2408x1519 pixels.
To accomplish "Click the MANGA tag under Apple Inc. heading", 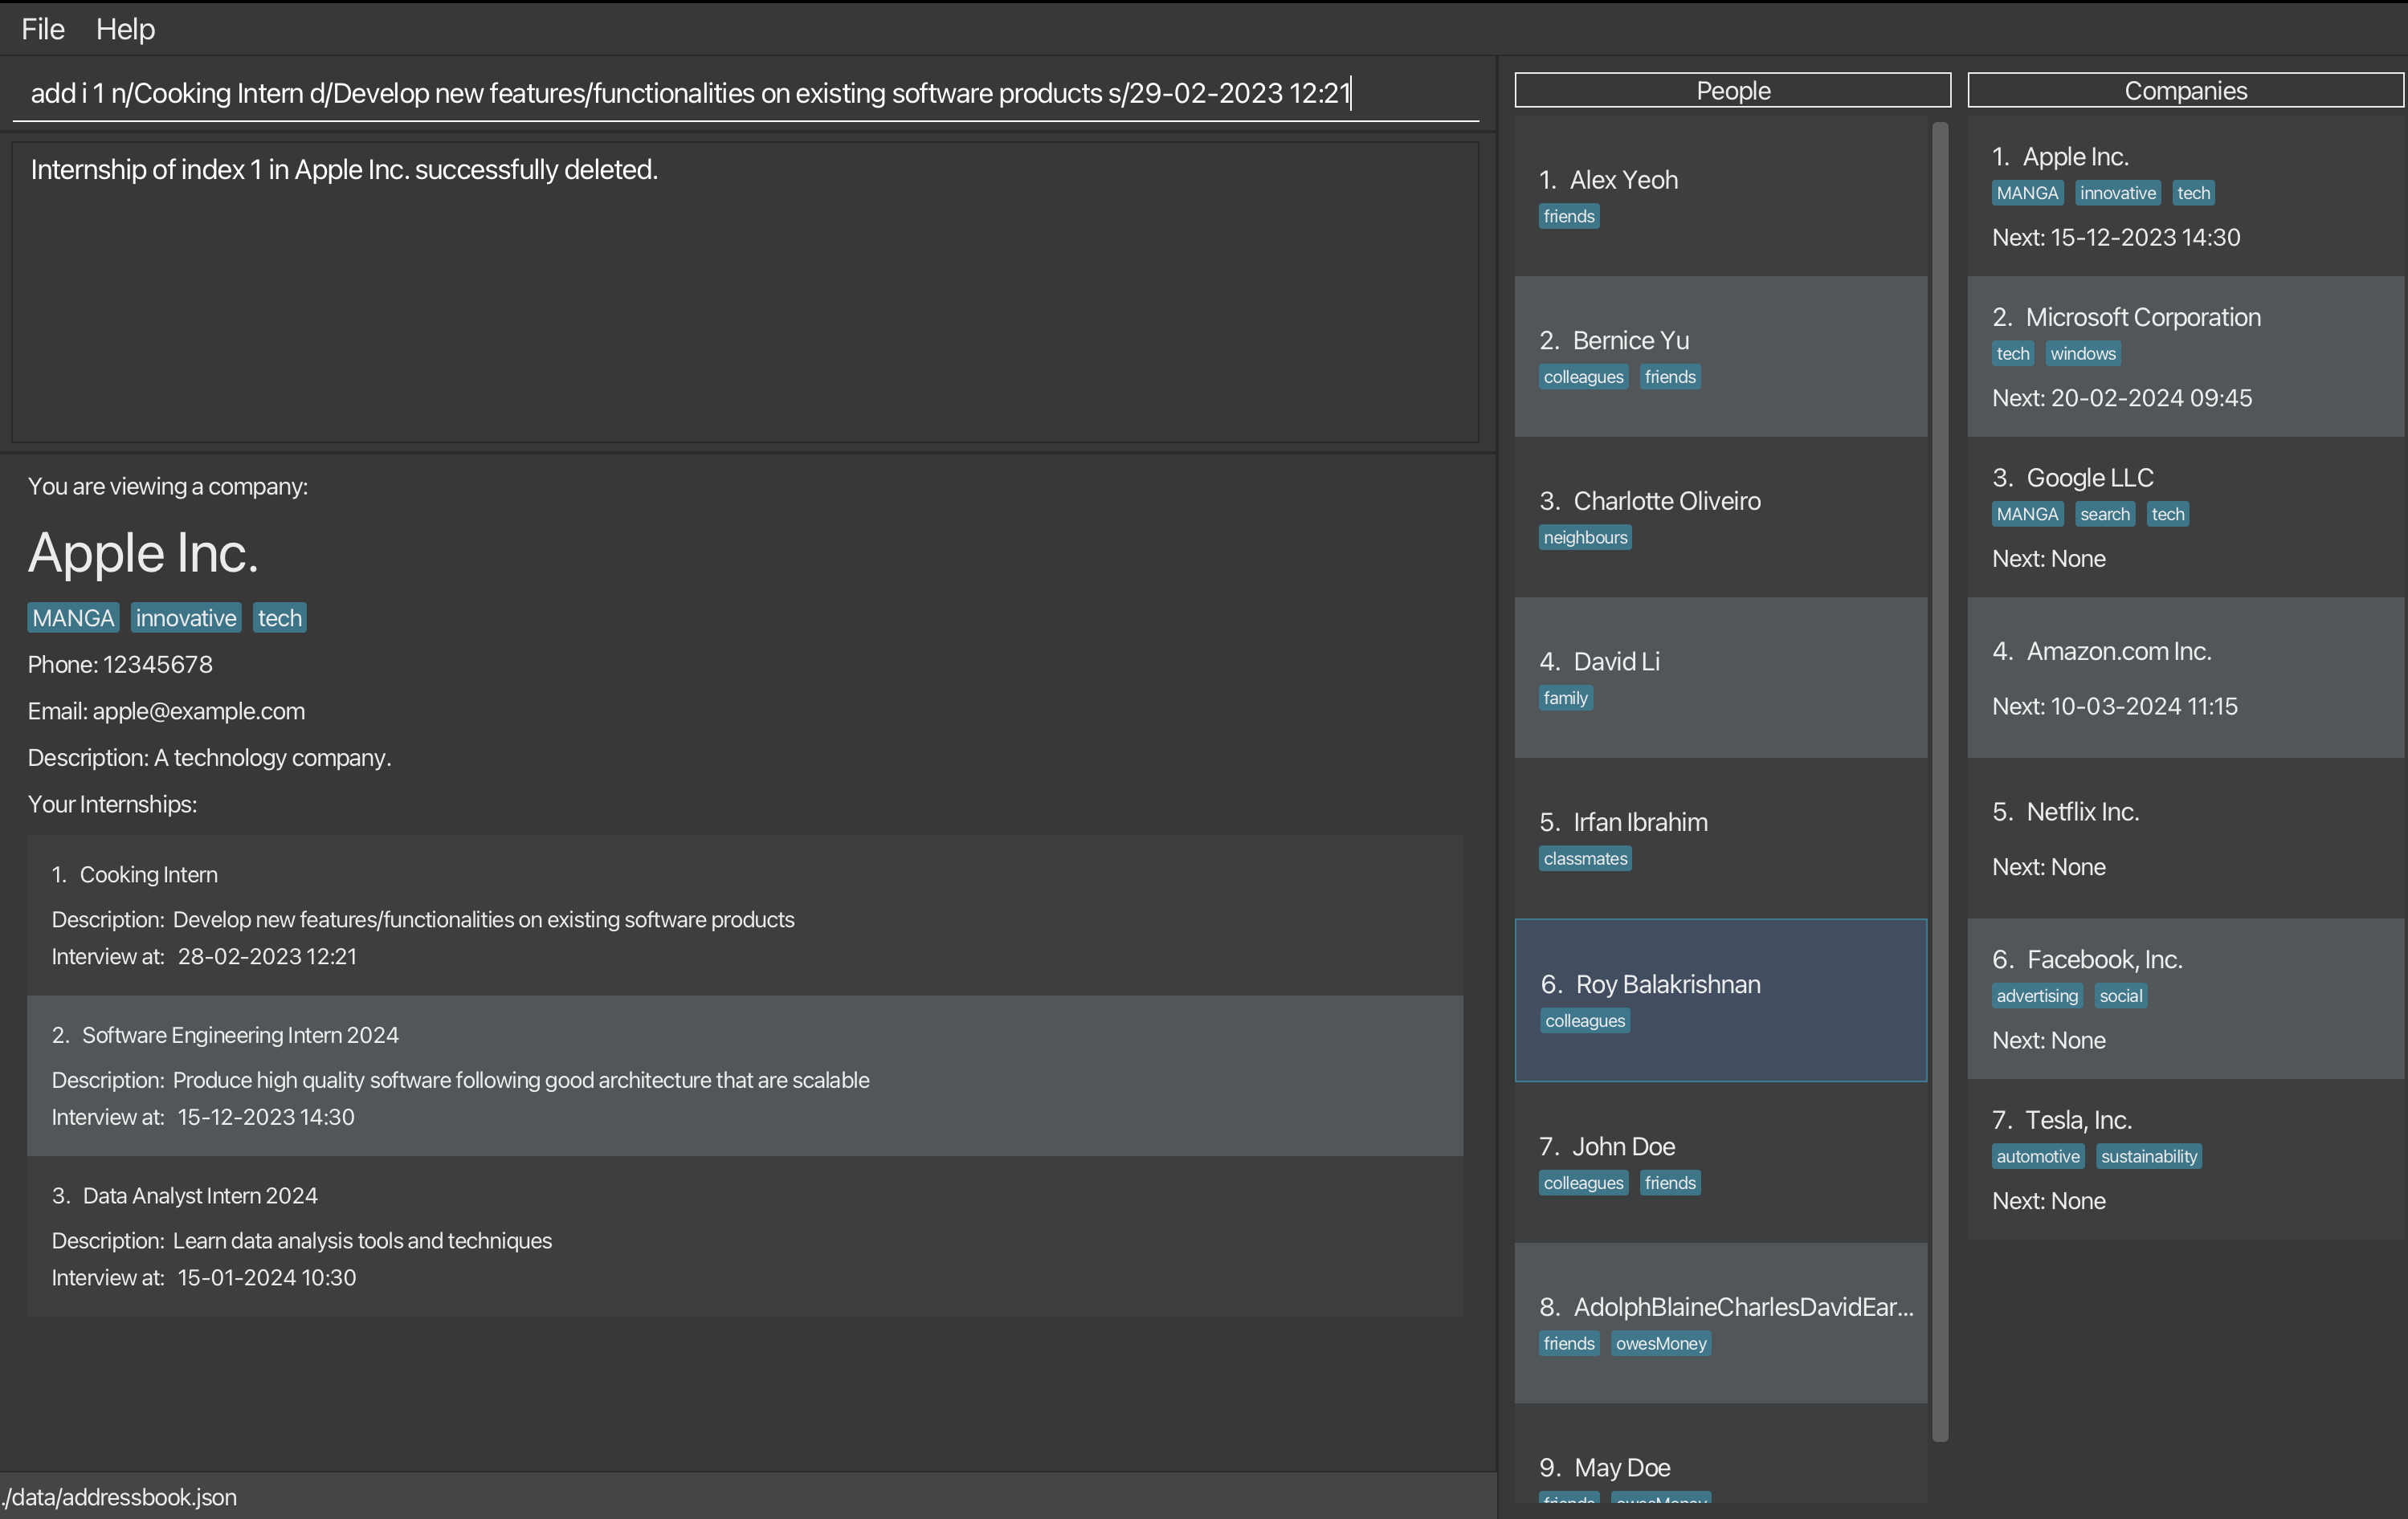I will pos(73,617).
